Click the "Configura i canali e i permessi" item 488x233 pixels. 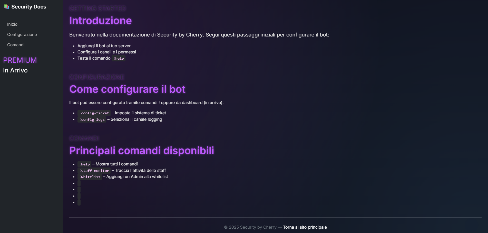coord(107,52)
